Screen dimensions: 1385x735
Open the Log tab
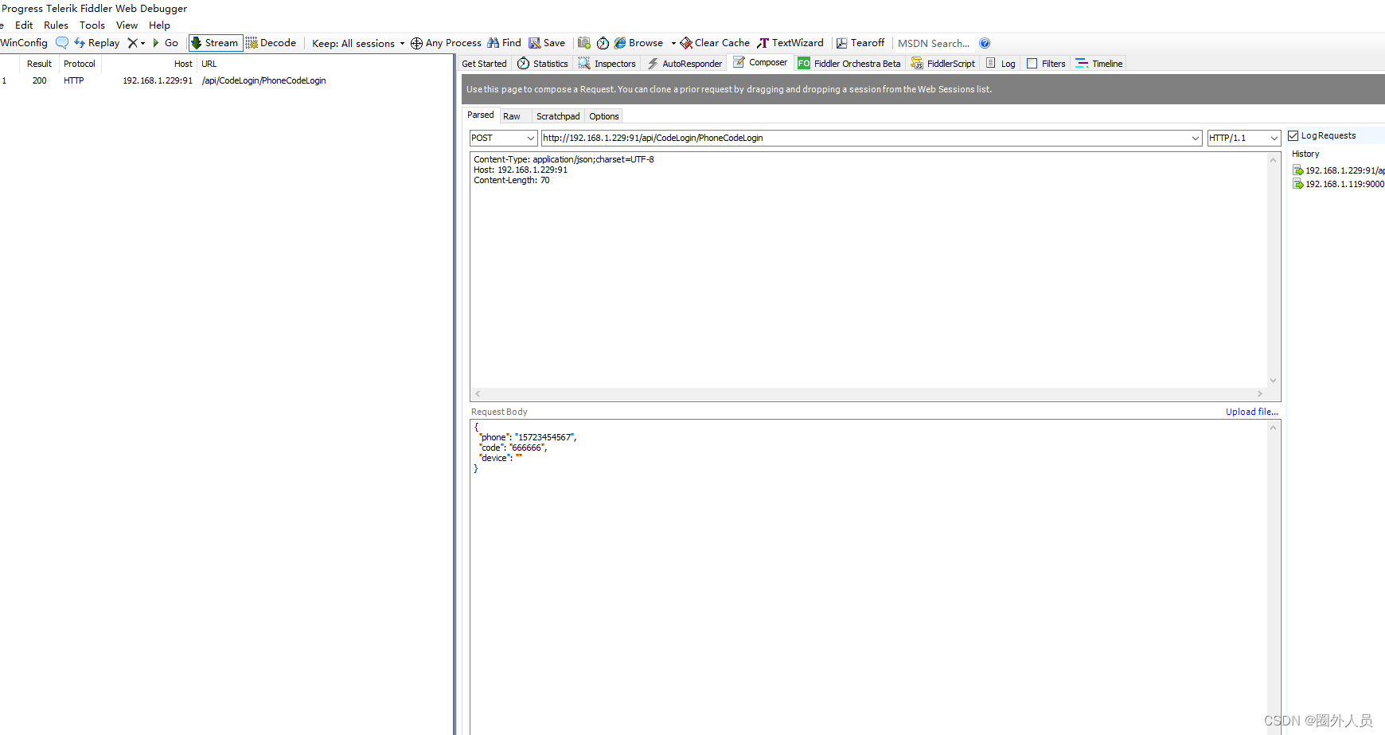(x=1001, y=64)
